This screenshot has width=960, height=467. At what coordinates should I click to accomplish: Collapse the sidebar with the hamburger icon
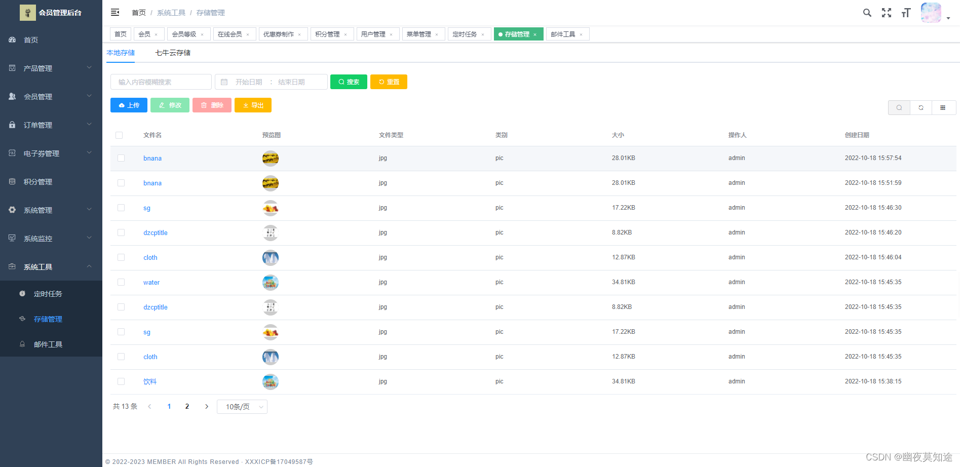(115, 12)
